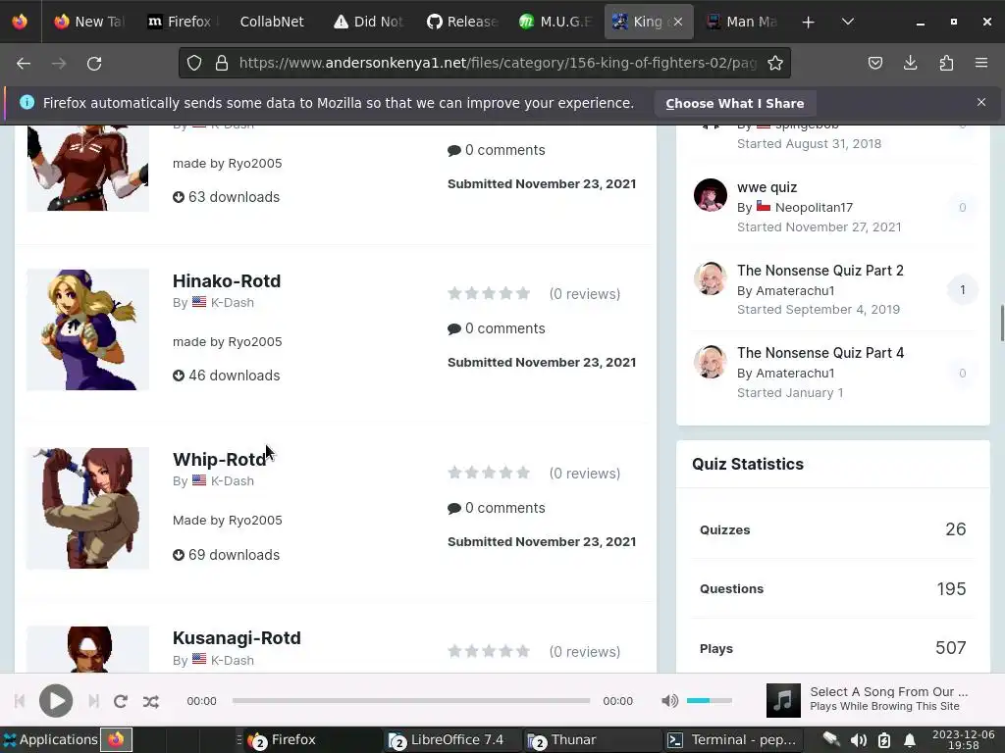This screenshot has width=1005, height=753.
Task: Reload the current page
Action: pyautogui.click(x=94, y=64)
